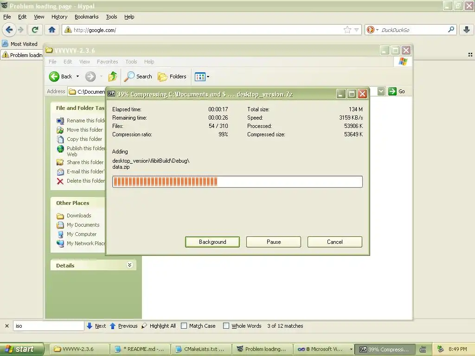Image resolution: width=475 pixels, height=356 pixels.
Task: Switch to VVVVVV-2.3.6 taskbar button
Action: [78, 349]
